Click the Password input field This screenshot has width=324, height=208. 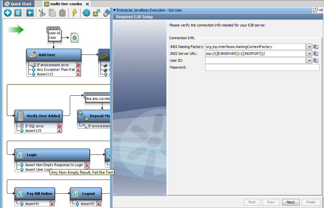pos(262,67)
